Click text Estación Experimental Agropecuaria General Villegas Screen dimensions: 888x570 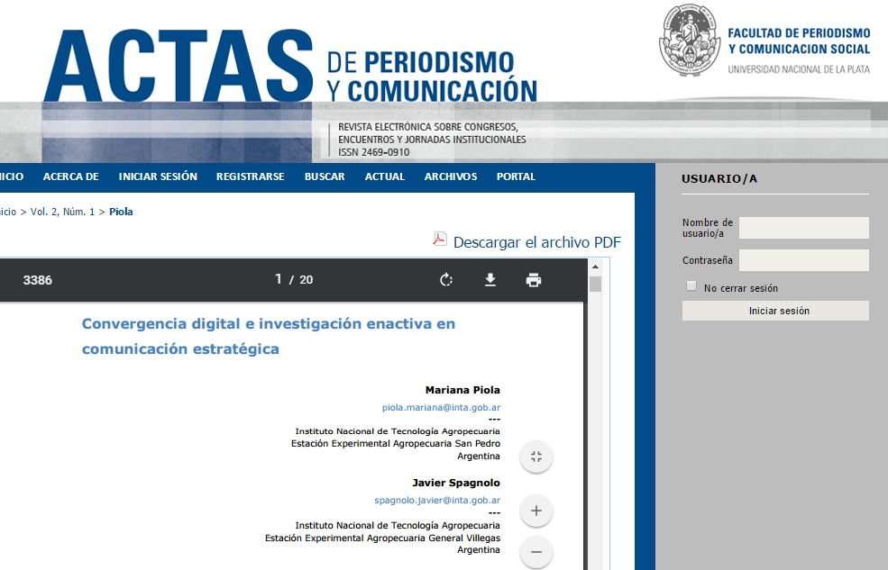point(383,538)
